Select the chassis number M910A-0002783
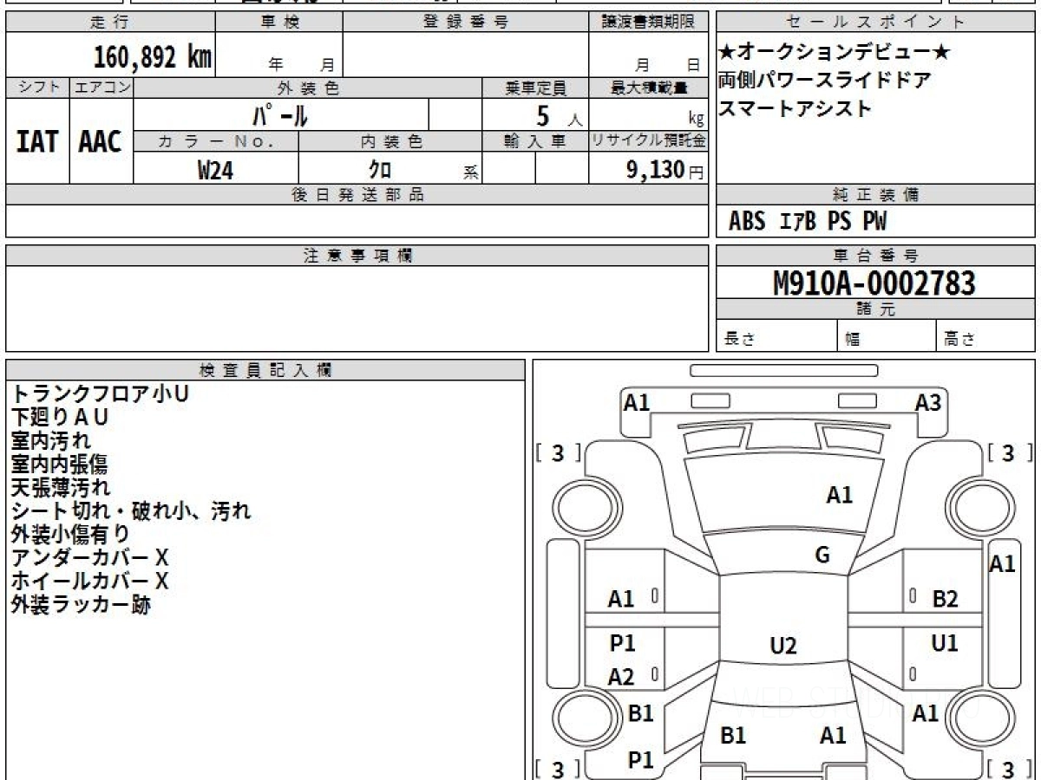The image size is (1041, 780). (x=874, y=283)
